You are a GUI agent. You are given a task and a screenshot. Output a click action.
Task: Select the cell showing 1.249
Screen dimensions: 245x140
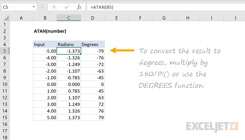point(69,104)
